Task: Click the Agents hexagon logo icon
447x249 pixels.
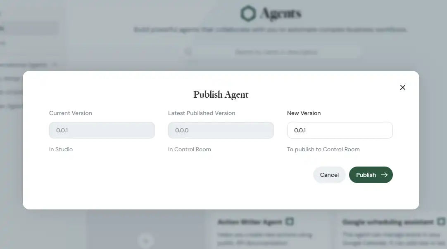Action: [x=248, y=13]
